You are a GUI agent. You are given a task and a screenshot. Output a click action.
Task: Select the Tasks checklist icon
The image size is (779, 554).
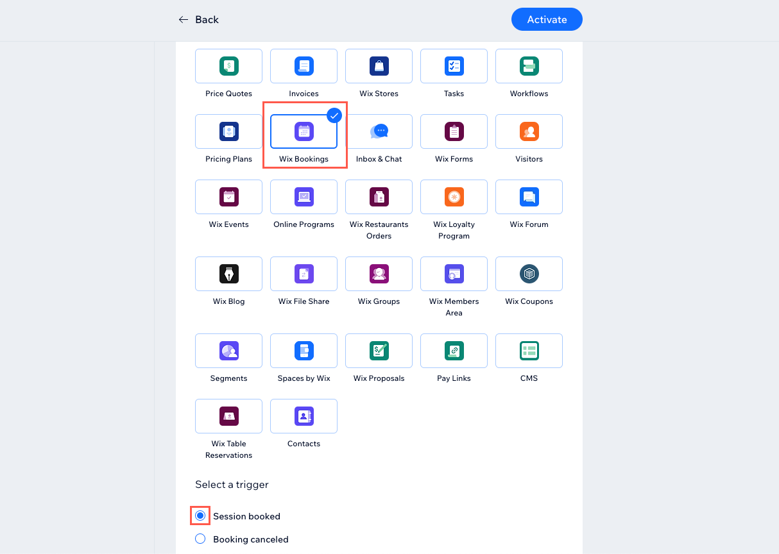tap(454, 65)
